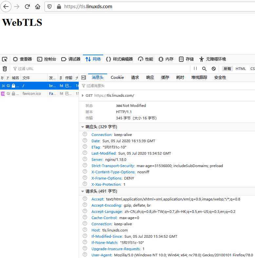Open help for Strict-Transport-Security header
The height and width of the screenshot is (258, 255).
(x=85, y=165)
